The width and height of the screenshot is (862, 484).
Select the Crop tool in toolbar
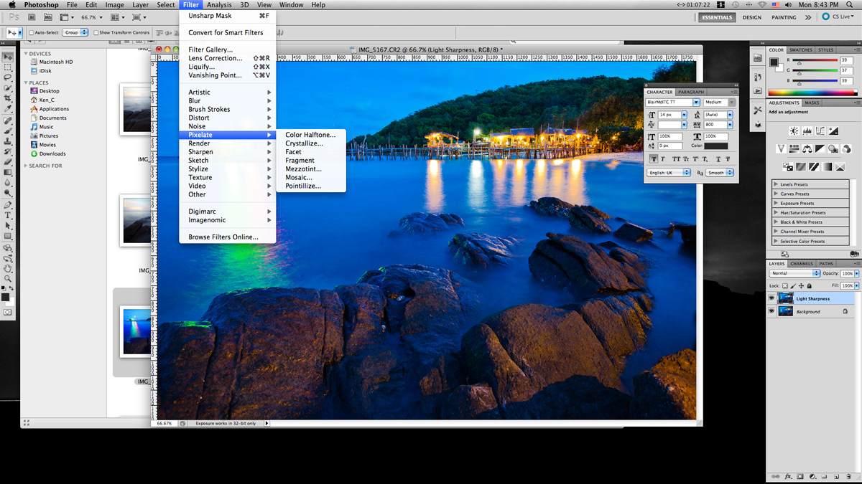(x=8, y=98)
